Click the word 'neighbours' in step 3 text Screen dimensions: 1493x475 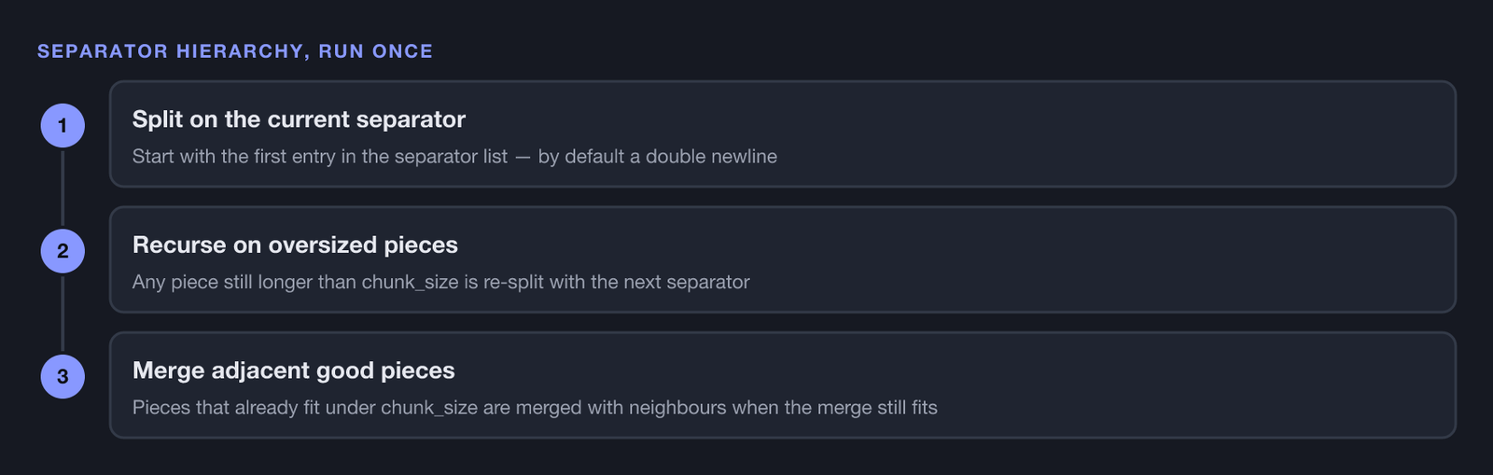pos(677,407)
